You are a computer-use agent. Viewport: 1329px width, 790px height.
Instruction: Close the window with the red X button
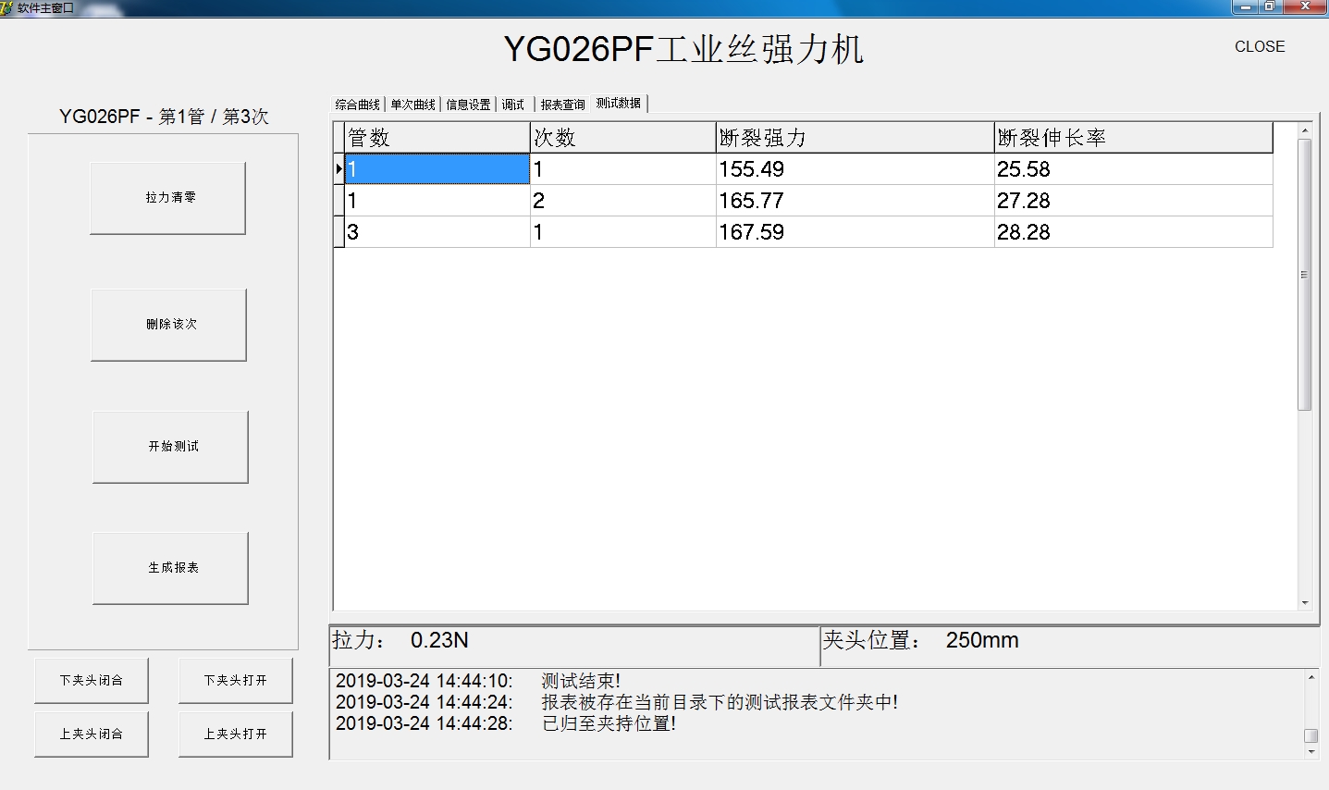coord(1305,6)
